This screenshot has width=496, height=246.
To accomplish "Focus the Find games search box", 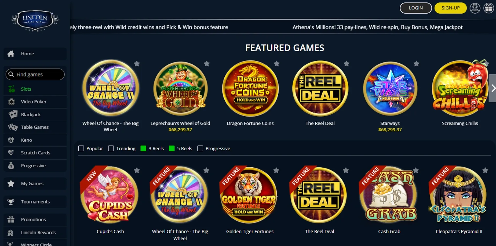I will point(35,74).
